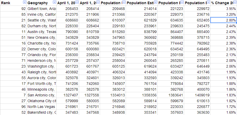Select the 3.95% change cell
Image resolution: width=237 pixels, height=115 pixels.
pos(223,9)
